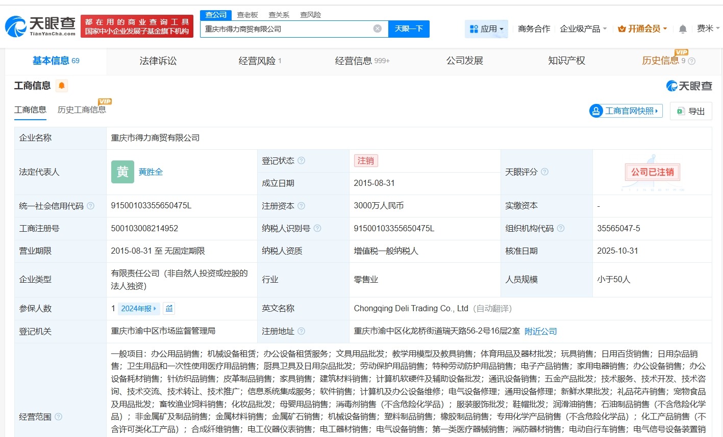
Task: Click the building icon beside 2024年报
Action: 168,308
